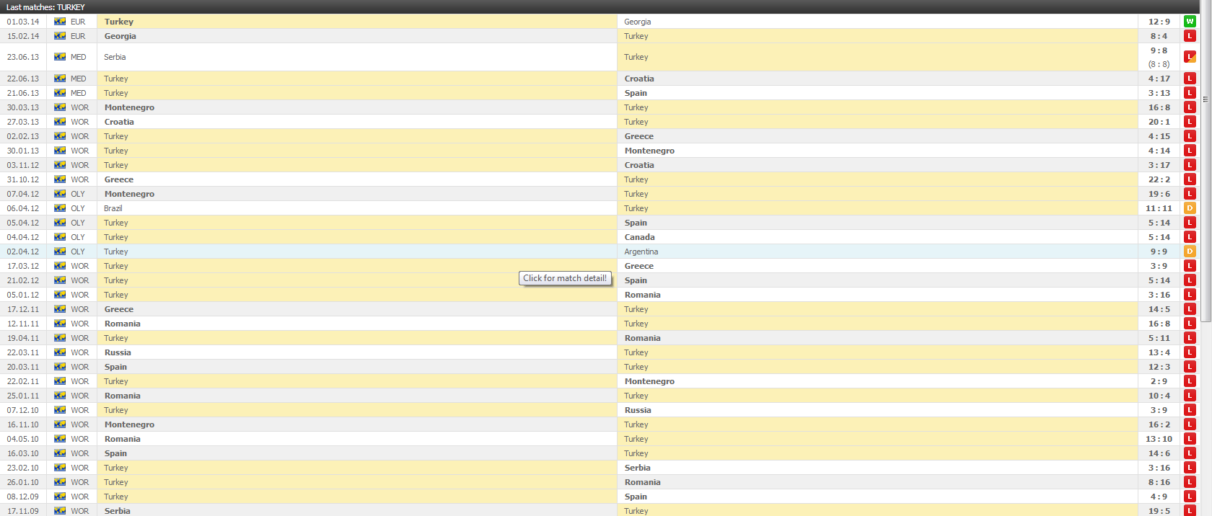The width and height of the screenshot is (1212, 516).
Task: Click the flag icon beside WOR on 23.02.10
Action: pos(60,468)
